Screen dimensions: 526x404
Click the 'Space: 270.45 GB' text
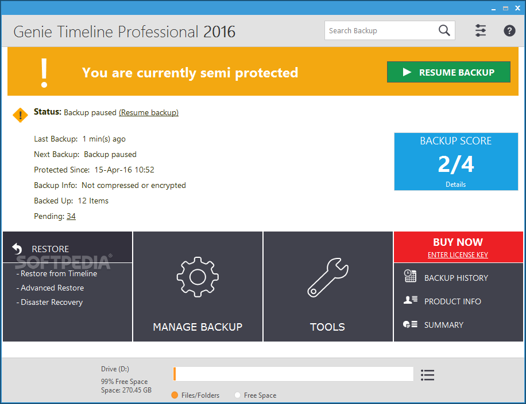(126, 390)
